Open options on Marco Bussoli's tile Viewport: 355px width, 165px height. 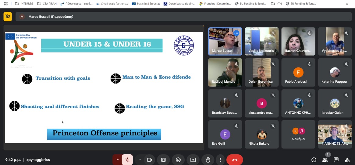(236, 33)
